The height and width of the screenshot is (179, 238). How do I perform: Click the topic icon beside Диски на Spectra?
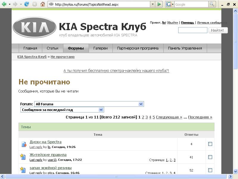(x=24, y=144)
